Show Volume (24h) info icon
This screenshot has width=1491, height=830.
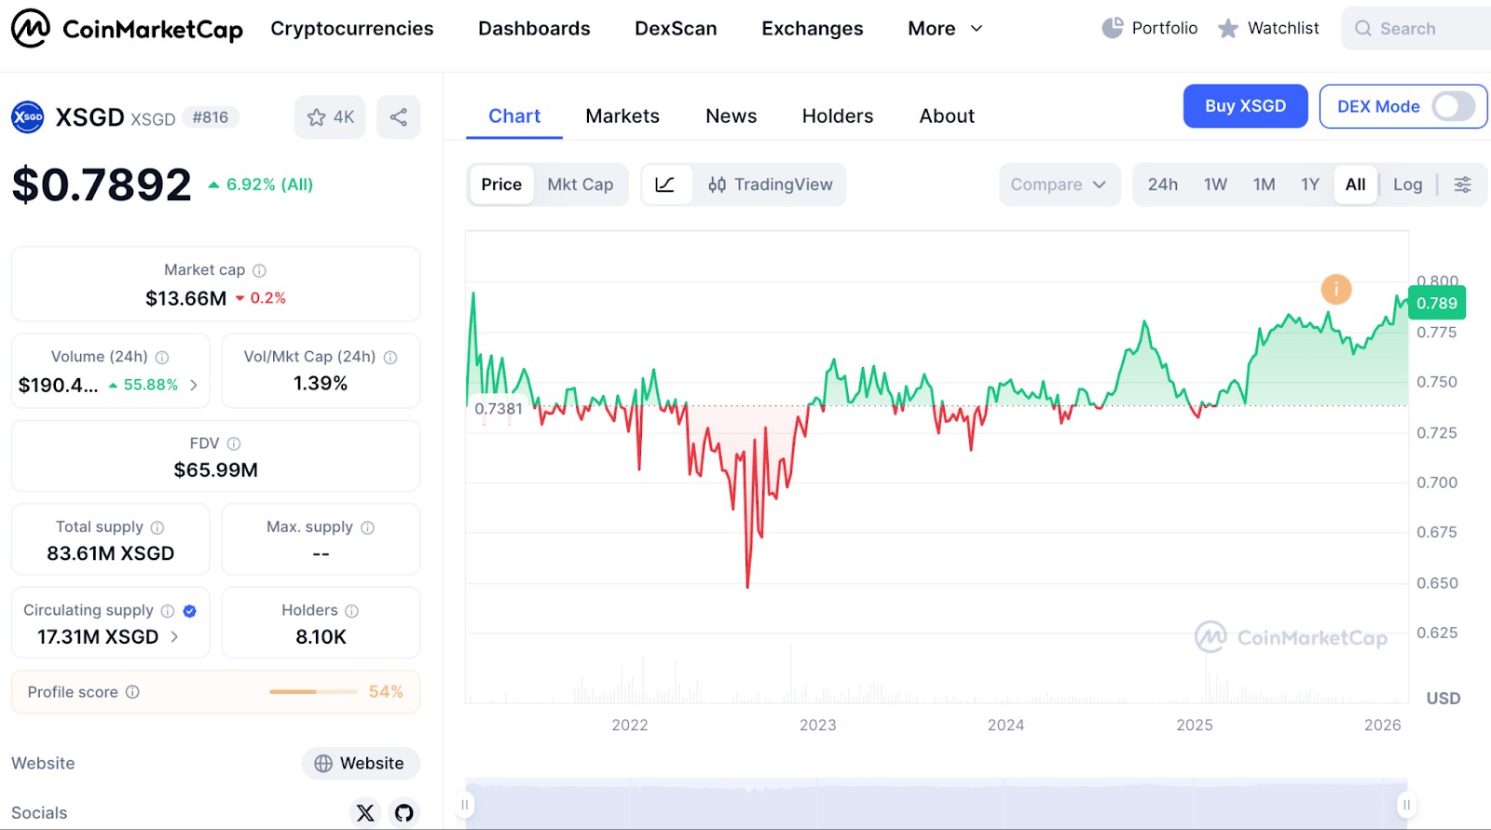[x=162, y=358]
